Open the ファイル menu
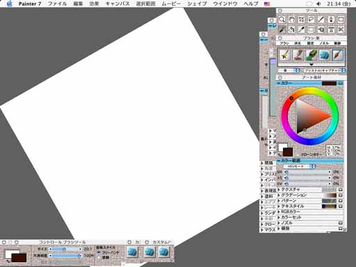356x267 pixels. 57,3
